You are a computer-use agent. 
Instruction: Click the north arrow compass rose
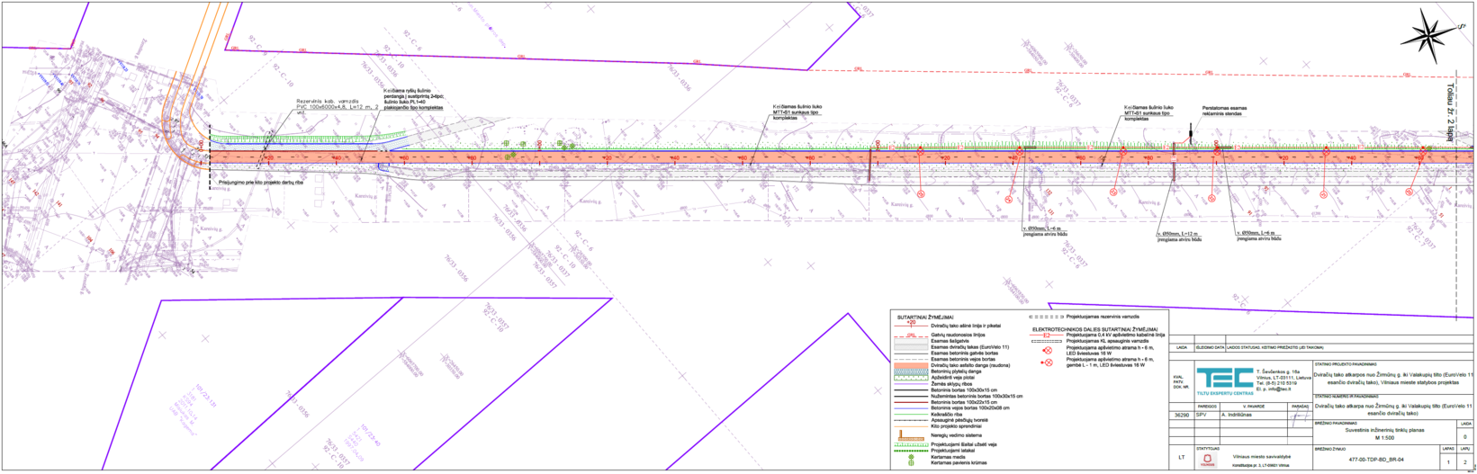[x=1428, y=33]
